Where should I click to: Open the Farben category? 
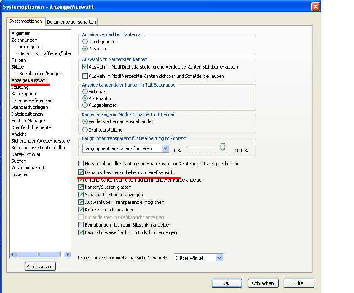pyautogui.click(x=19, y=61)
